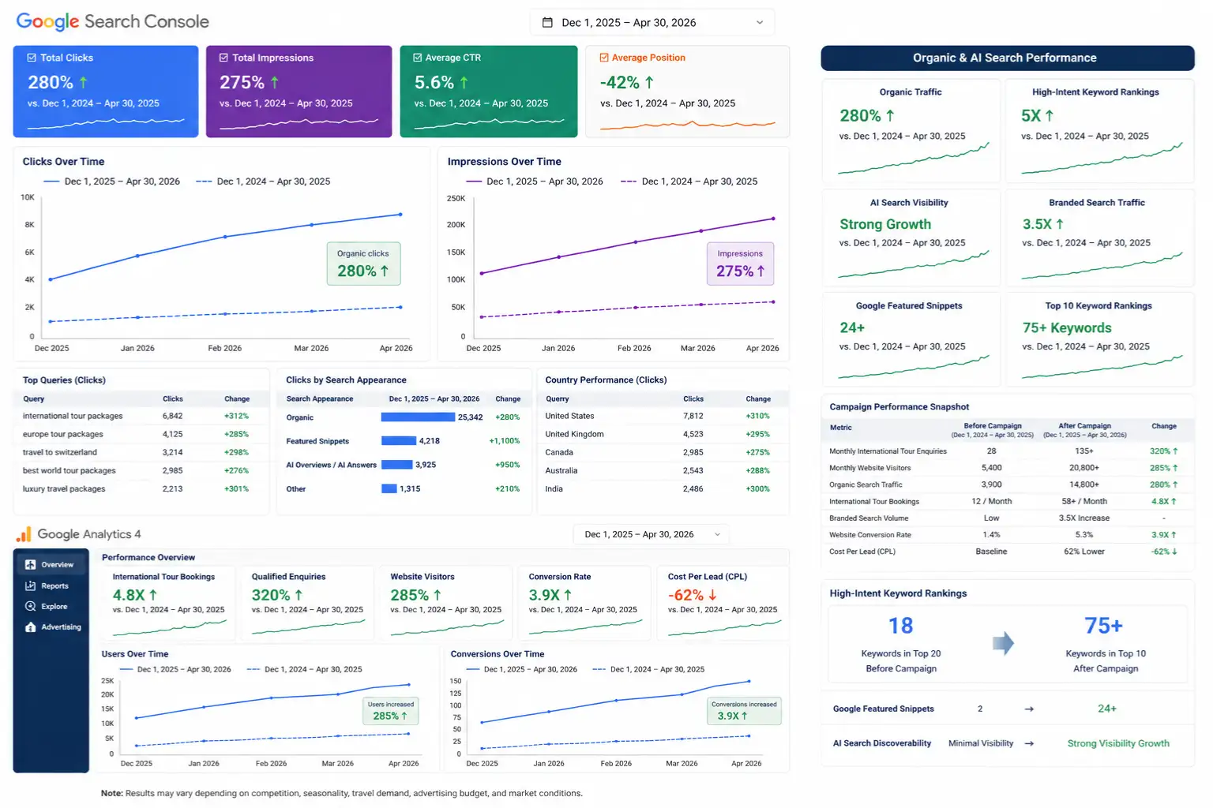Viewport: 1213px width, 808px height.
Task: Click the Users increased 285% badge
Action: click(390, 711)
